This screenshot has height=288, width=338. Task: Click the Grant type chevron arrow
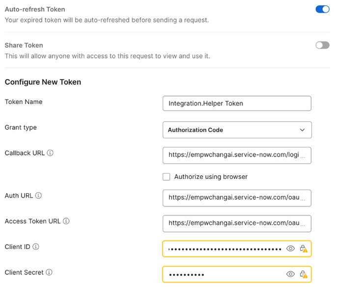[302, 130]
